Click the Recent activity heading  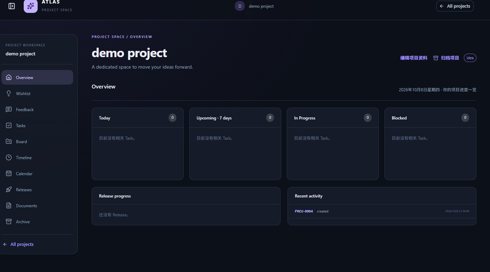click(309, 196)
